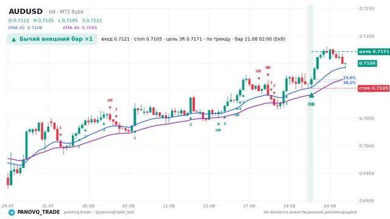This screenshot has width=390, height=219.
Task: Click the 05.08 date axis label
Action: 88,206
